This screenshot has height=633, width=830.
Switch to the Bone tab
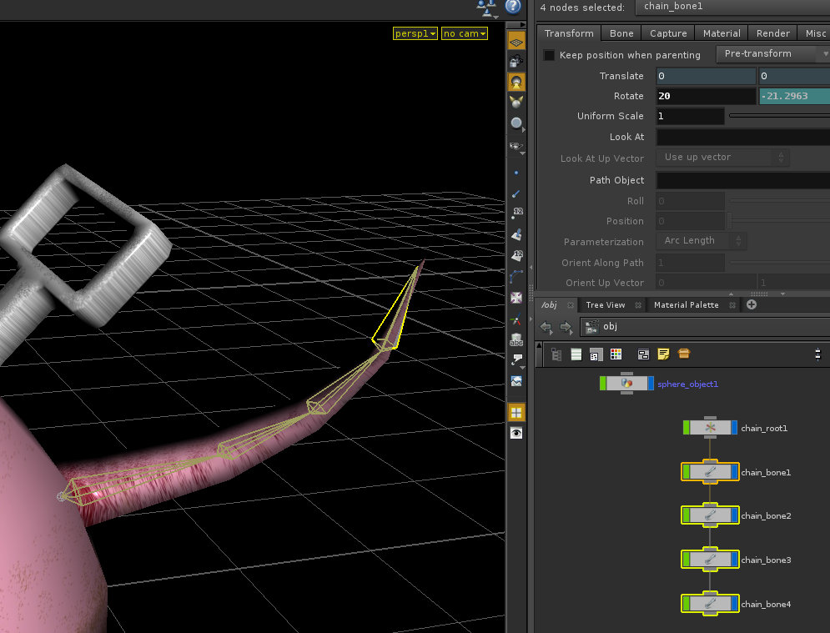[621, 33]
